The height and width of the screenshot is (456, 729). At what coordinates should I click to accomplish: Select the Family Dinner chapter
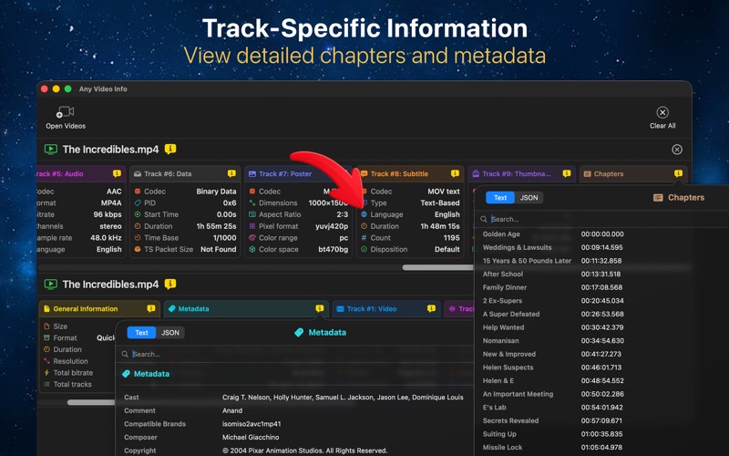[x=600, y=287]
